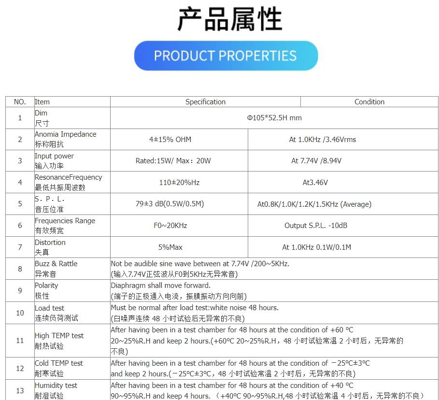
Task: Click the Humidity test item label
Action: (56, 386)
